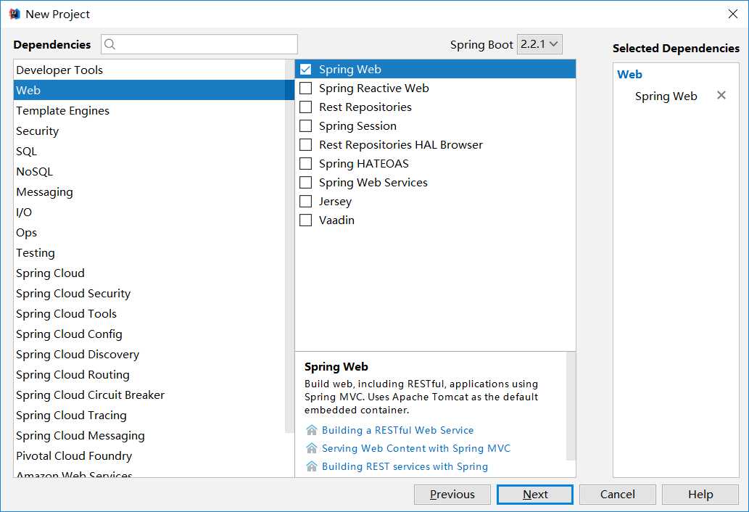Check the Rest Repositories checkbox
The image size is (749, 512).
[306, 107]
